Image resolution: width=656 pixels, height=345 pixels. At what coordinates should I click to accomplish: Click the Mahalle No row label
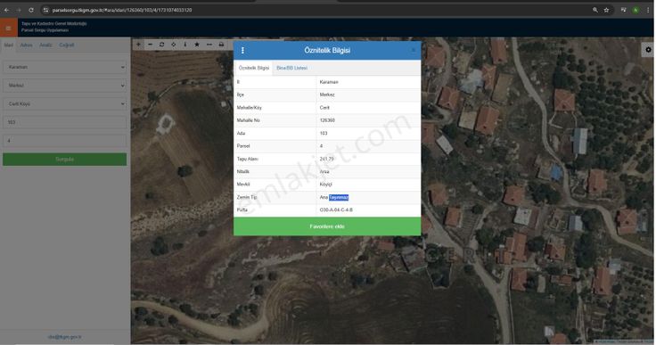249,120
